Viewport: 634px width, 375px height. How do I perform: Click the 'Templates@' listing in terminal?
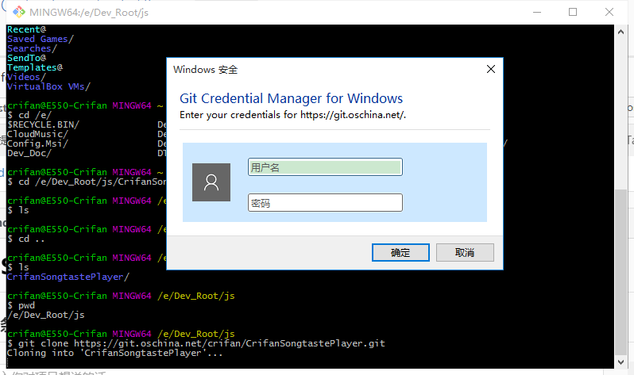pyautogui.click(x=35, y=67)
